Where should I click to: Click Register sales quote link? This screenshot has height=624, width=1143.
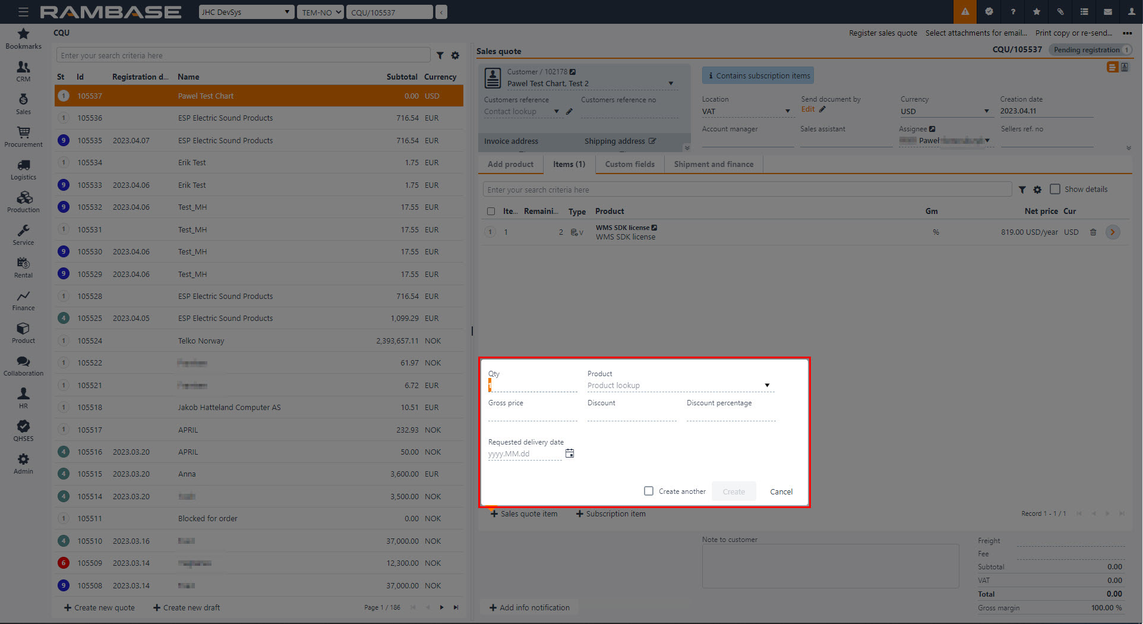tap(882, 33)
